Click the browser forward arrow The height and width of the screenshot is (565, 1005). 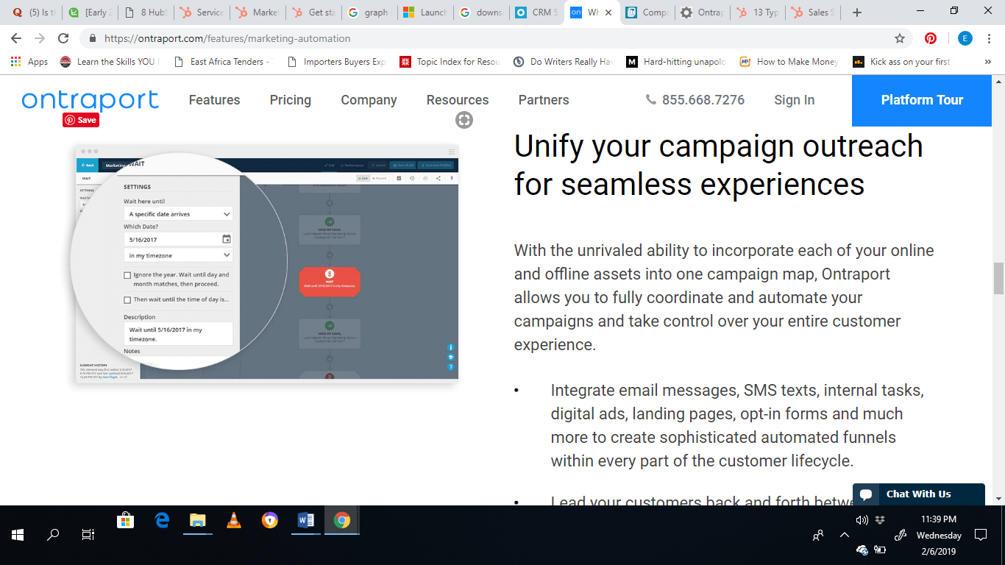pyautogui.click(x=40, y=38)
